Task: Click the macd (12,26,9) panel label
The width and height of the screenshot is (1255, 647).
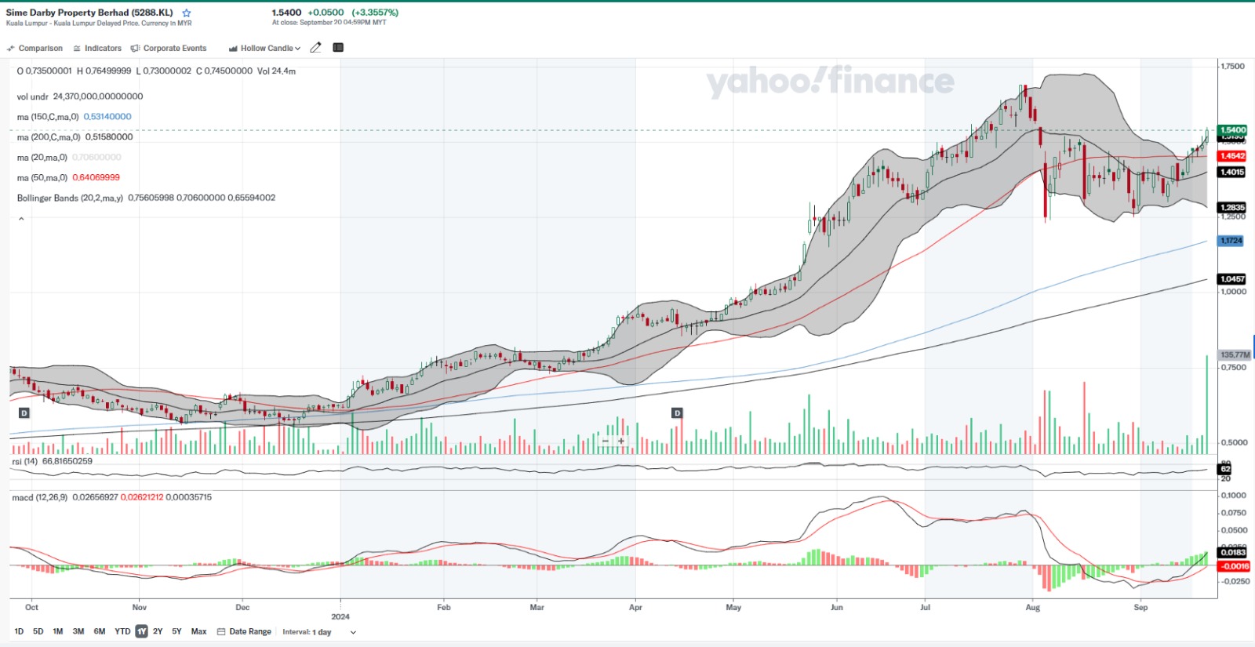Action: (39, 497)
